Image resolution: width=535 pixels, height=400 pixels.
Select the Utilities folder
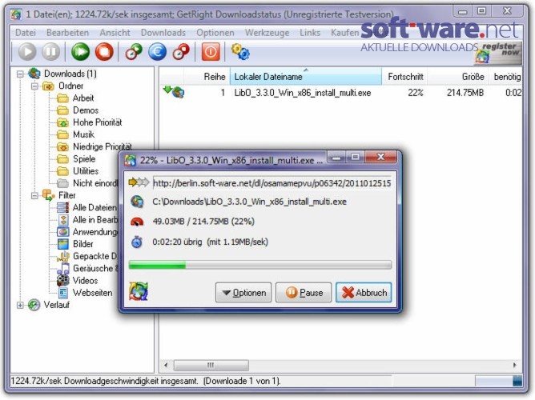(86, 171)
